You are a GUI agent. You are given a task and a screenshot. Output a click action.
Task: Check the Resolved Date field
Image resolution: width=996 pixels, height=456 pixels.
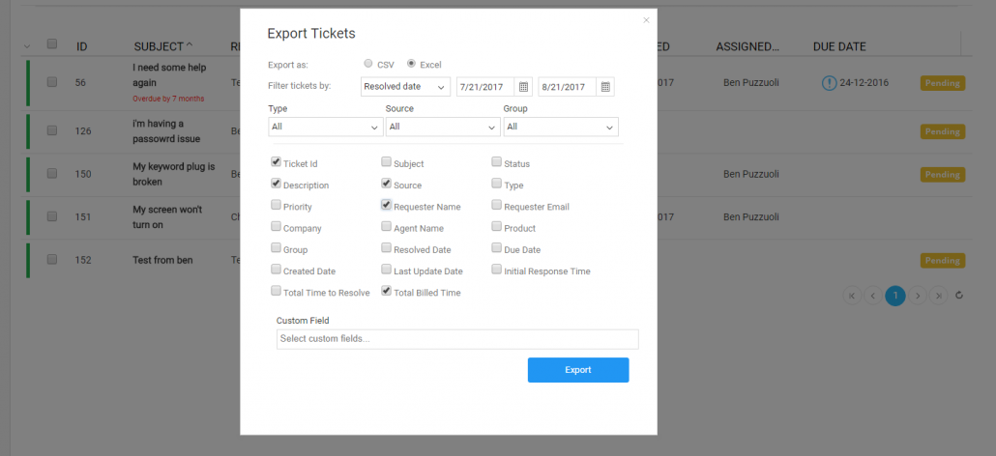pyautogui.click(x=386, y=248)
